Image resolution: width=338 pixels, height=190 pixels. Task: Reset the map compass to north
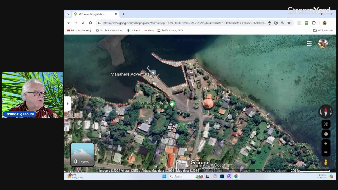pos(326,111)
